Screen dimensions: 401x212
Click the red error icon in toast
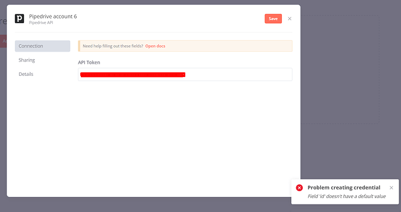coord(299,188)
